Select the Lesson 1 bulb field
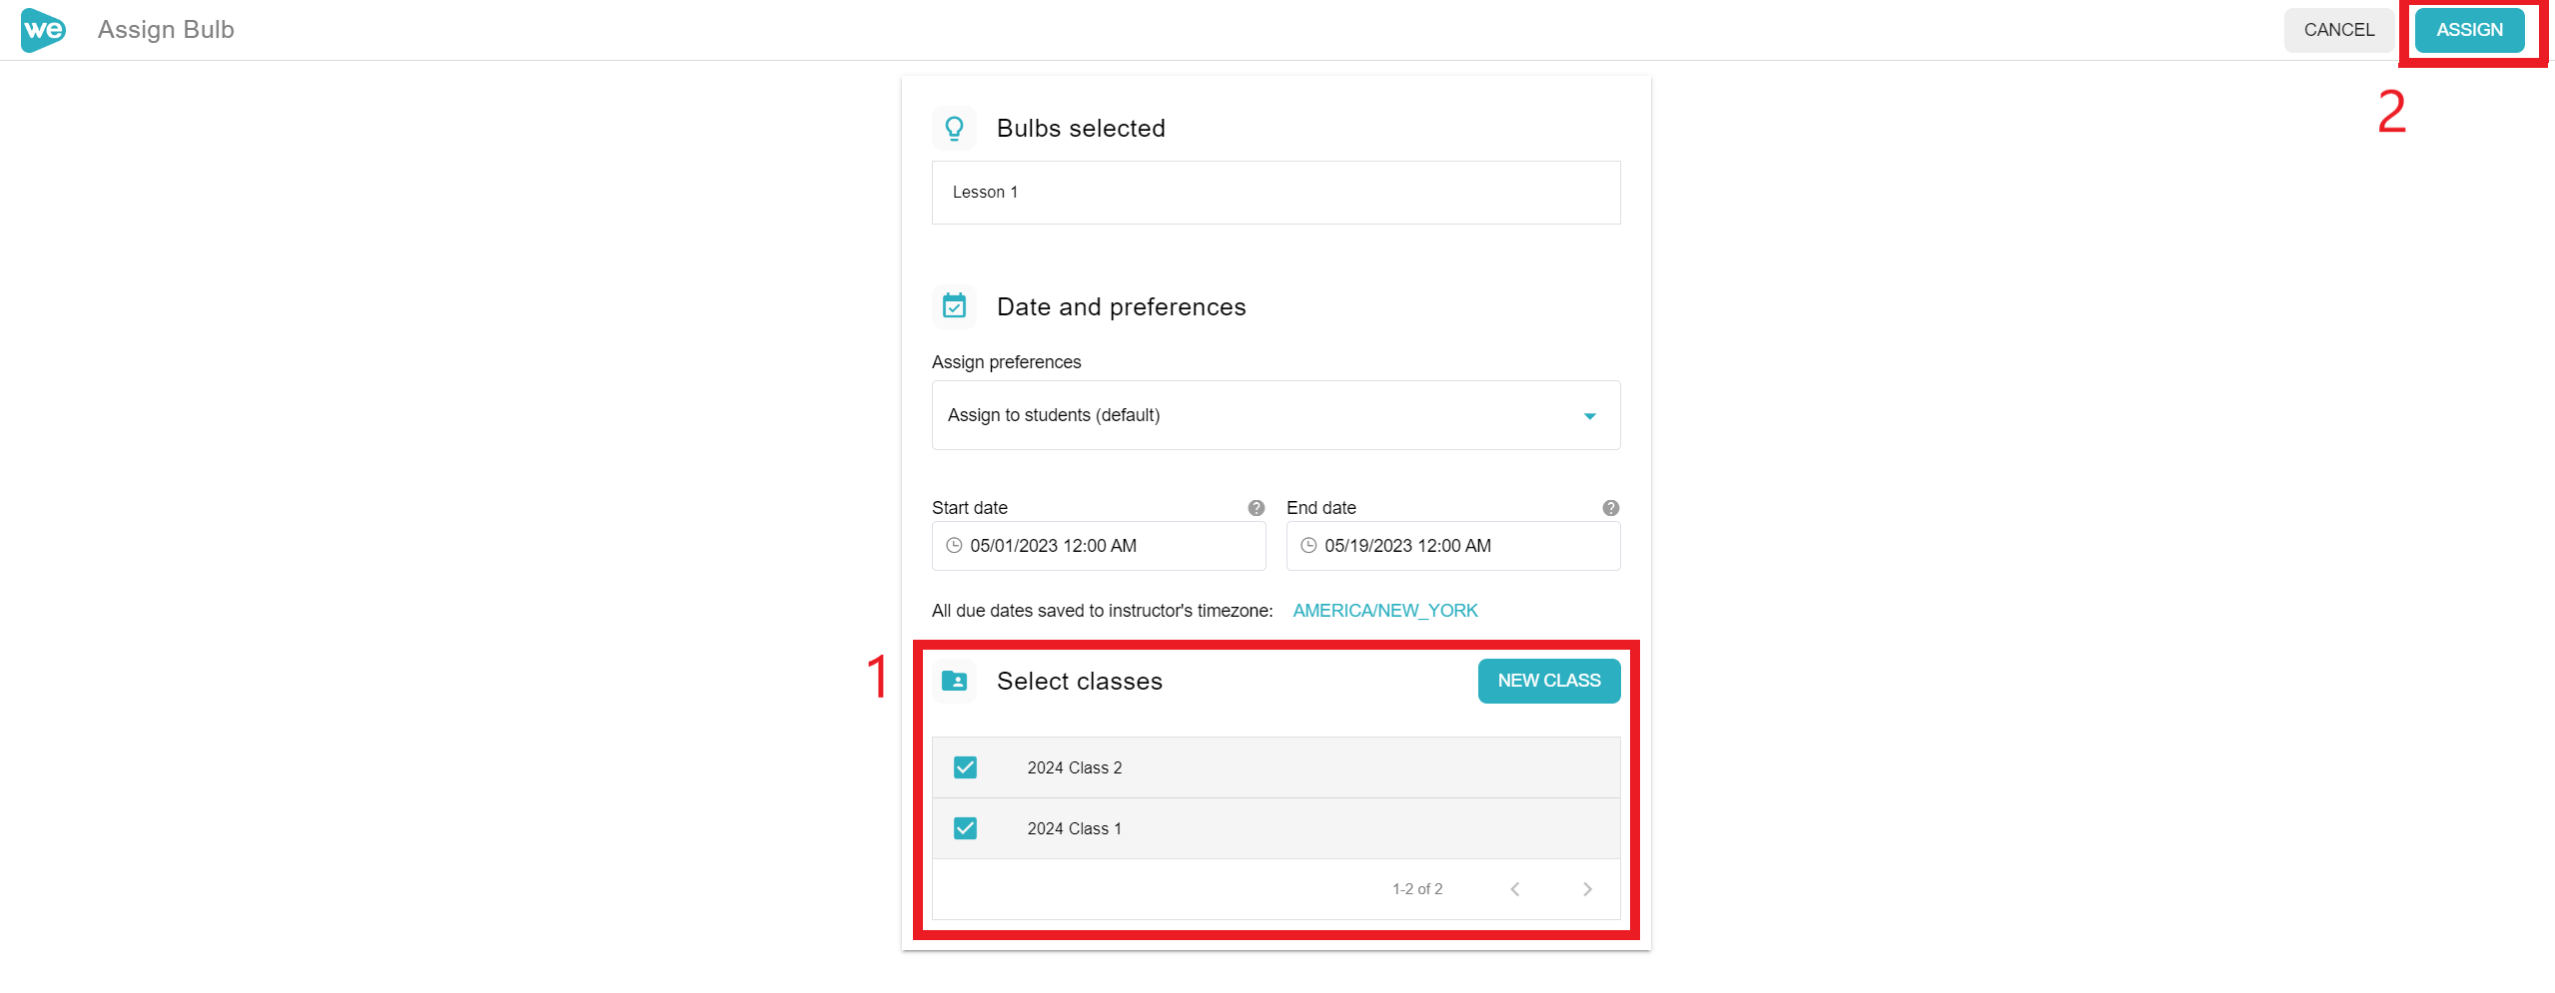This screenshot has width=2555, height=993. (x=1276, y=193)
